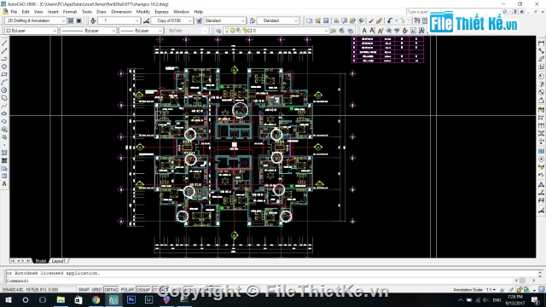Screen dimensions: 546x307
Task: Open the Express menu
Action: [x=161, y=12]
